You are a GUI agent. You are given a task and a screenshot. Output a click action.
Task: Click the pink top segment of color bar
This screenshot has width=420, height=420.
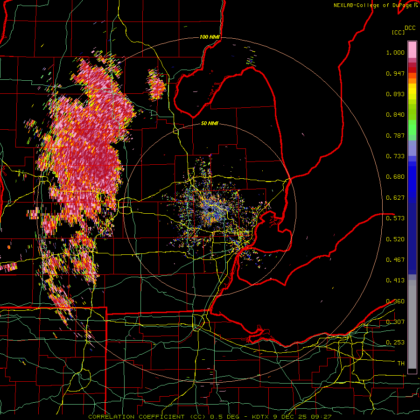click(x=412, y=50)
